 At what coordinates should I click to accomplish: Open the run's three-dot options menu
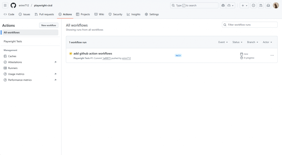pos(272,55)
